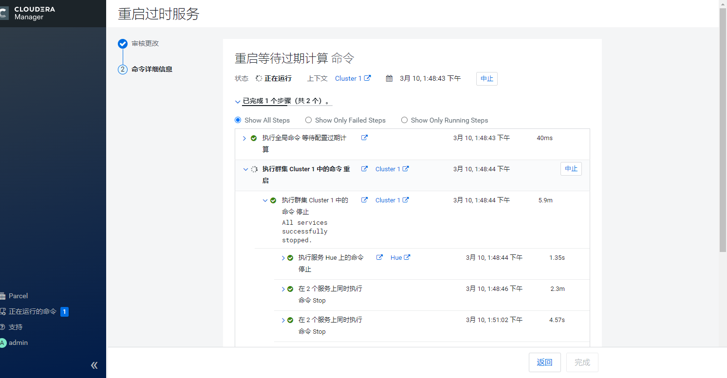The image size is (727, 378).
Task: Select Show Only Running Steps radio button
Action: (404, 120)
